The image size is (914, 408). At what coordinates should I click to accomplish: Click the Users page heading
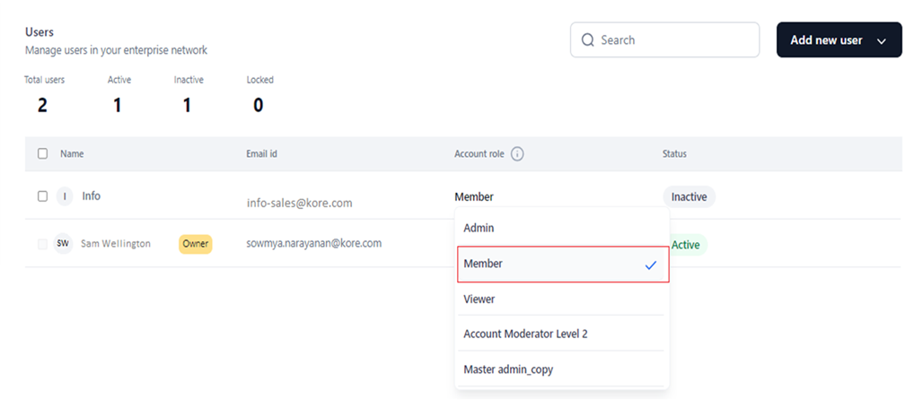(x=40, y=32)
